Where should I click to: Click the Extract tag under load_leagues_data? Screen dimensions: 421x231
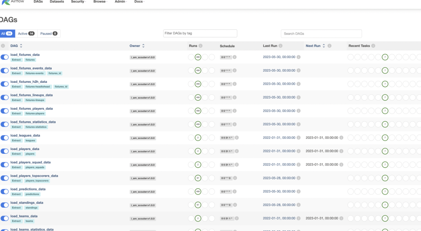16,141
